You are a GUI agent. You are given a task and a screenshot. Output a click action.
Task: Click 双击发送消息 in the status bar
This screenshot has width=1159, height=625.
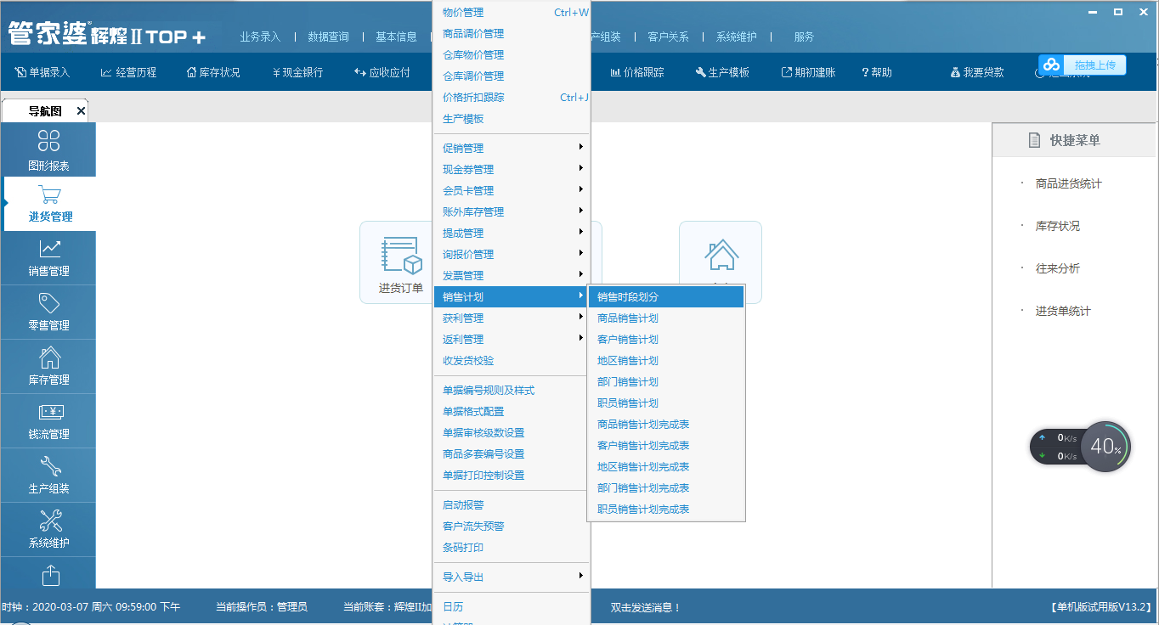(646, 607)
